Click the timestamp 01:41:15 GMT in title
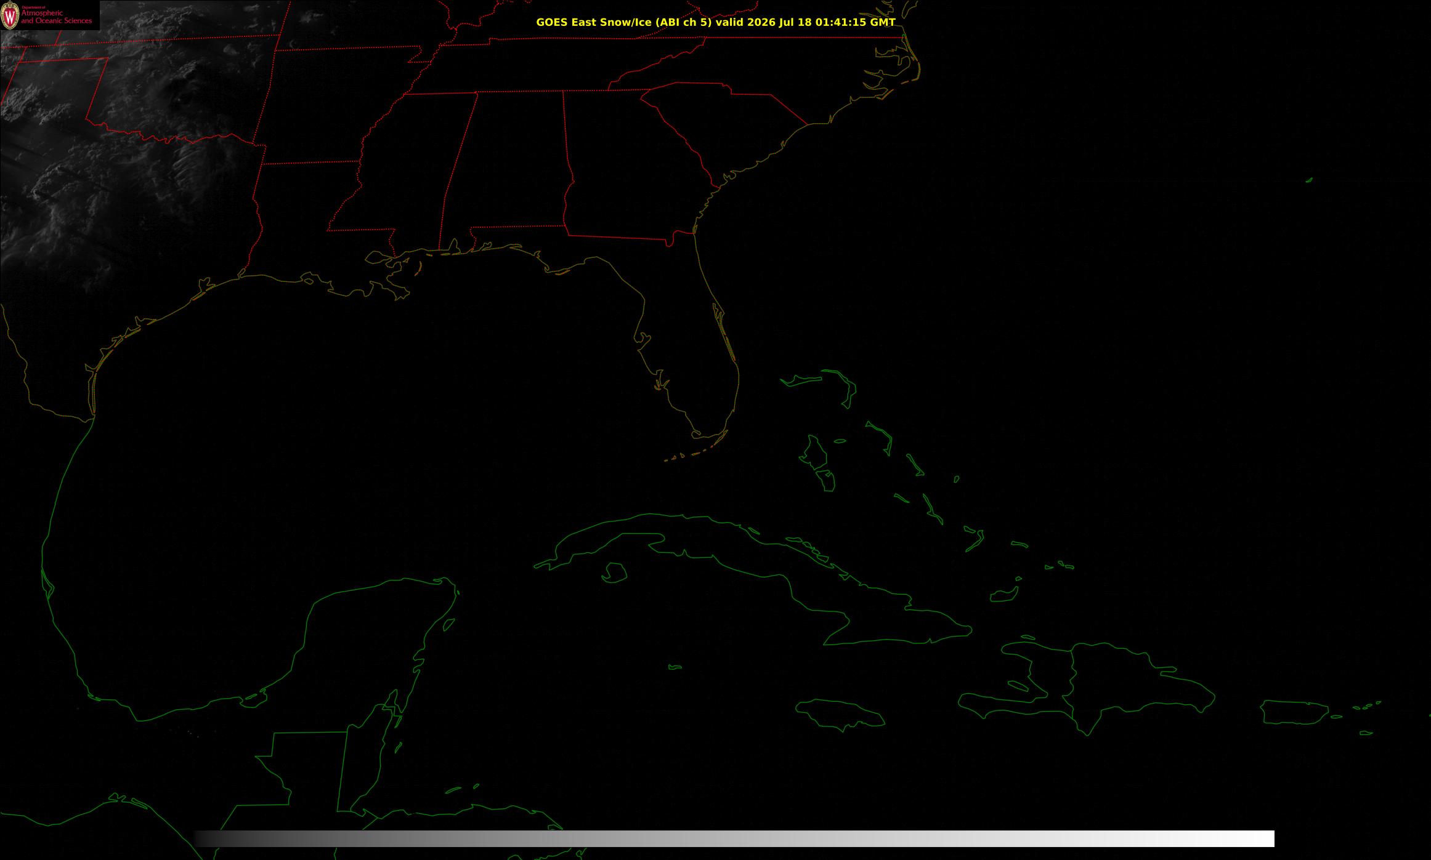This screenshot has width=1431, height=860. (x=856, y=22)
